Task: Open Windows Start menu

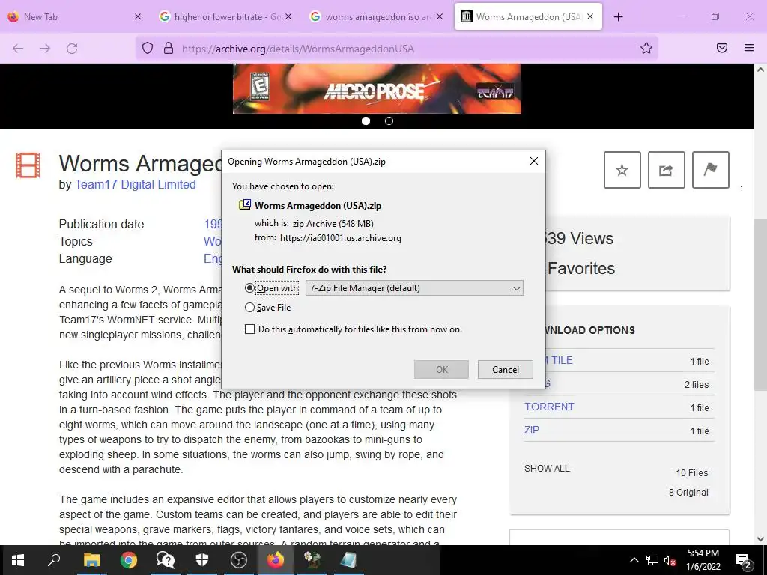Action: 18,560
